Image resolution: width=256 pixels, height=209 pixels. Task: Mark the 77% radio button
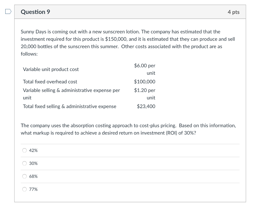[x=24, y=189]
